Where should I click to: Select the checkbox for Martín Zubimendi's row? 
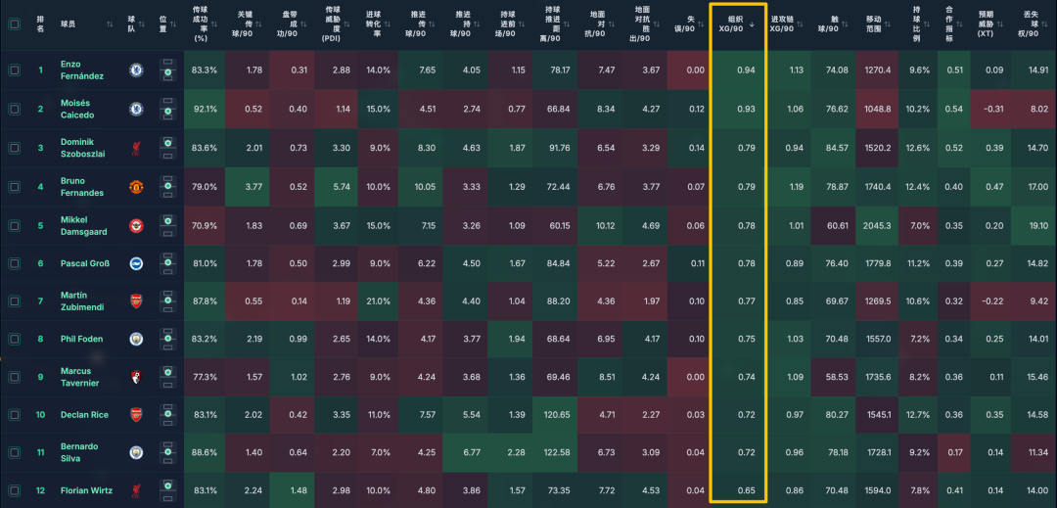click(14, 301)
